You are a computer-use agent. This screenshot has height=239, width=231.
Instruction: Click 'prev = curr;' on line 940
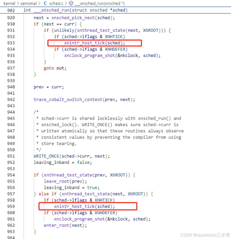coord(49,87)
